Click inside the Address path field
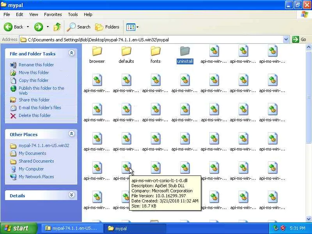 click(151, 40)
